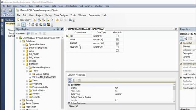
Task: Select the CHANNELZAHBY TBL_KARYAWAN document tab
Action: tap(86, 29)
